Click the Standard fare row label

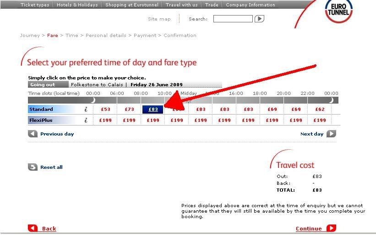click(41, 109)
